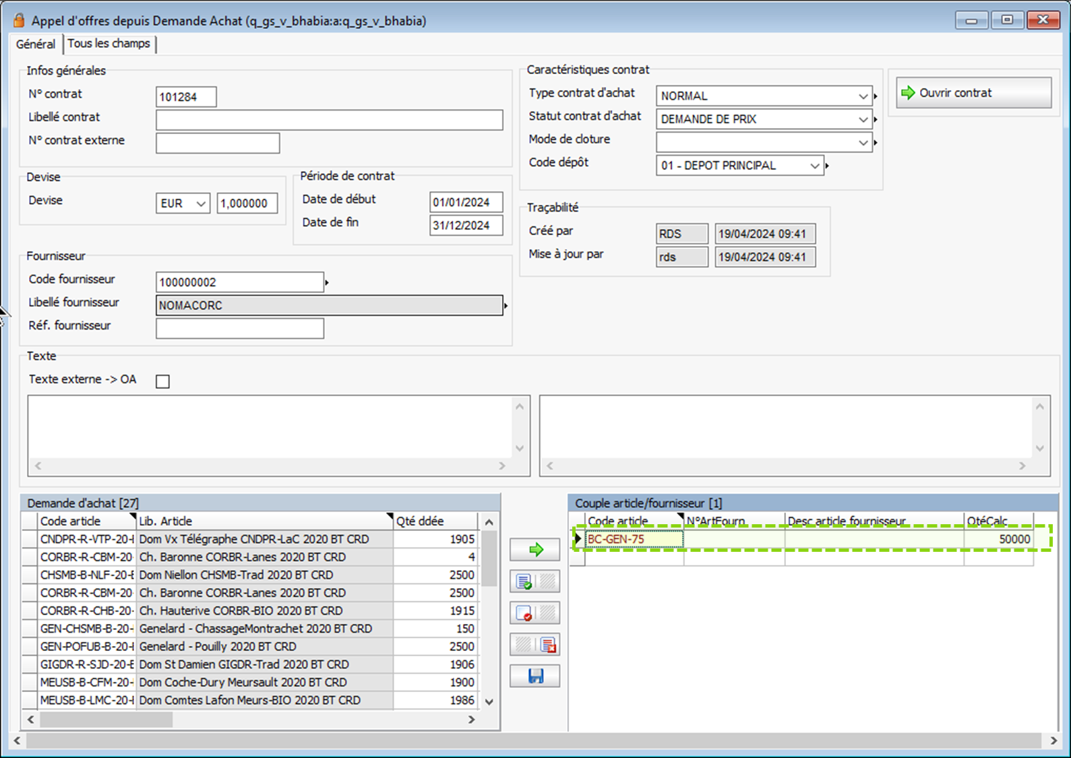Screen dimensions: 1071x758
Task: Switch to the Tous les champs tab
Action: point(109,44)
